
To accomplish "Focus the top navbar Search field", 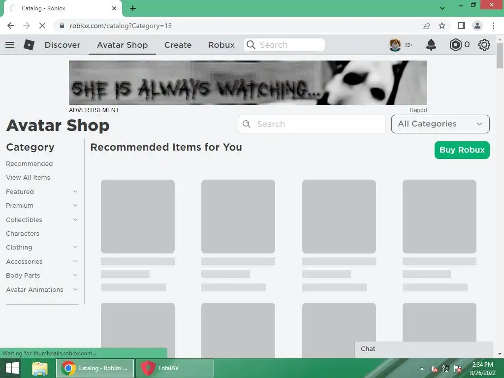I will tap(284, 45).
